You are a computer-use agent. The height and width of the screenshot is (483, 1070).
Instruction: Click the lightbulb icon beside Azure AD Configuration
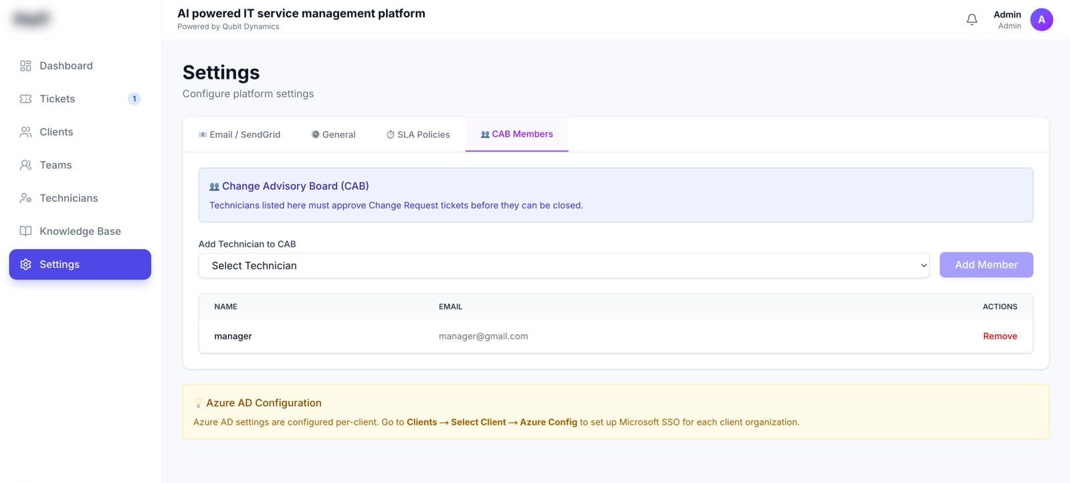pyautogui.click(x=198, y=403)
